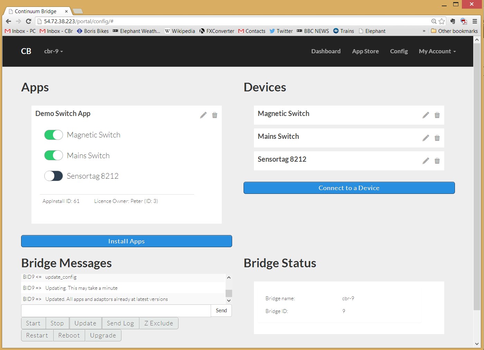The height and width of the screenshot is (350, 484).
Task: Open the App Store nav item
Action: pos(365,51)
